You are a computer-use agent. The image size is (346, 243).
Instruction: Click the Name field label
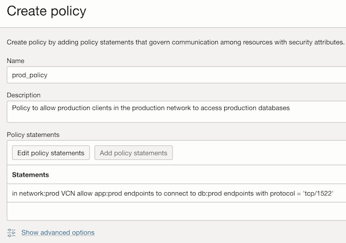pos(17,59)
